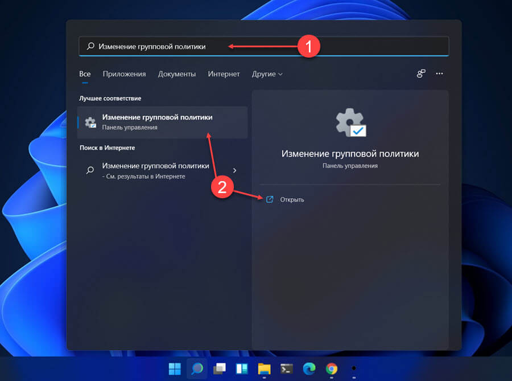Switch to the Интернет tab
Screen dimensions: 512x381
pos(224,74)
